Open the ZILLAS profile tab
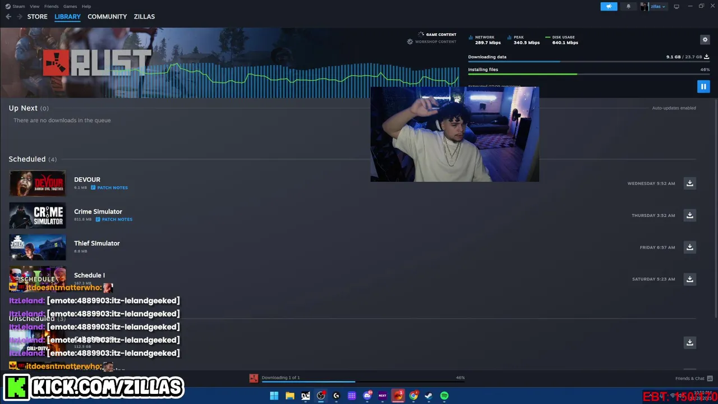 [x=144, y=17]
